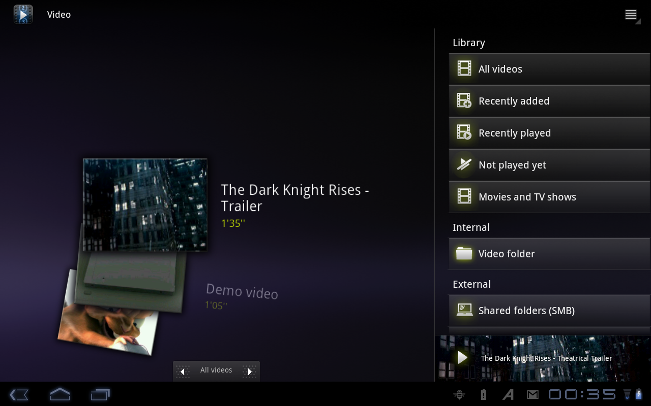
Task: Open the Video folder entry
Action: click(549, 254)
